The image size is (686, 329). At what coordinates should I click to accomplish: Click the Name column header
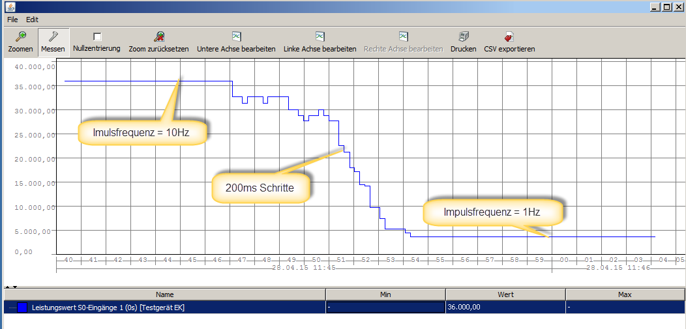coord(165,294)
